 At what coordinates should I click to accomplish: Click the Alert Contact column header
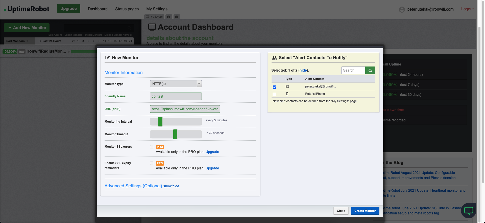coord(315,79)
